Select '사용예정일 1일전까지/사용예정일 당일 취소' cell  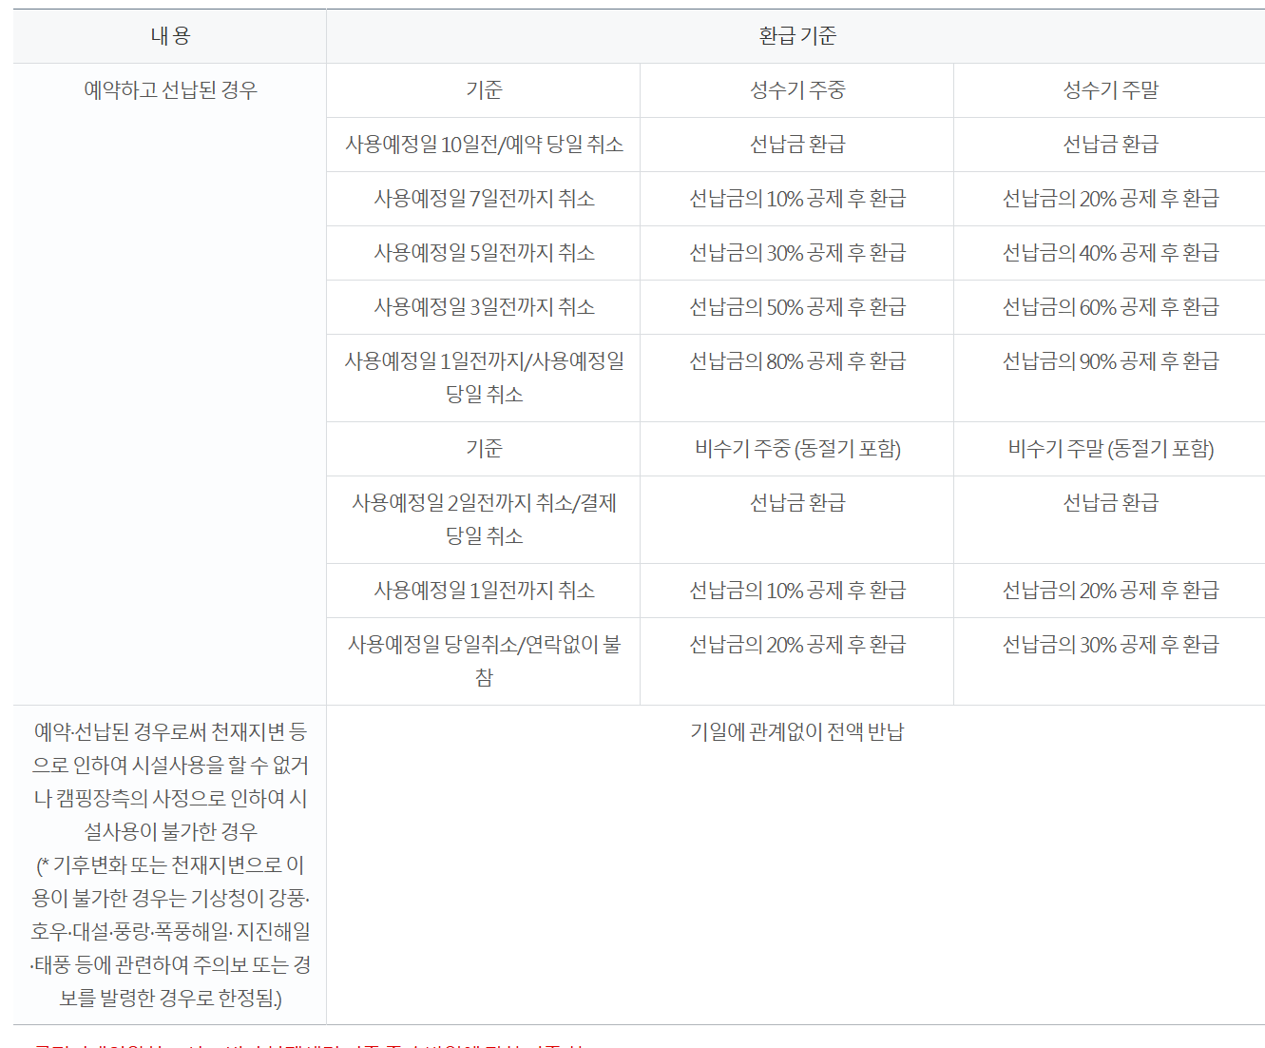tap(484, 378)
